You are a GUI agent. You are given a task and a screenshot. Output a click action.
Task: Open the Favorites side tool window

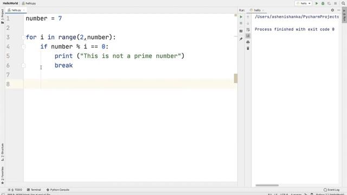[x=2, y=175]
